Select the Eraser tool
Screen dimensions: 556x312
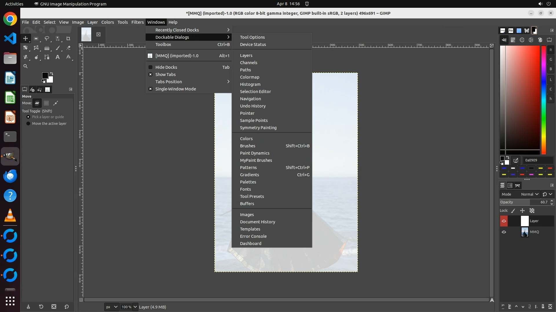(x=68, y=48)
